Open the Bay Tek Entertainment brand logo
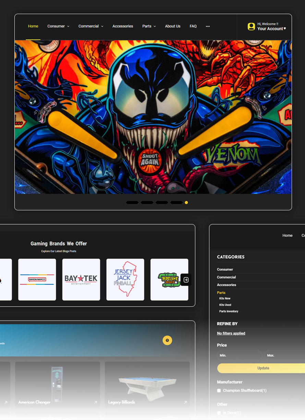Viewport: 305px width, 420px height. click(81, 280)
